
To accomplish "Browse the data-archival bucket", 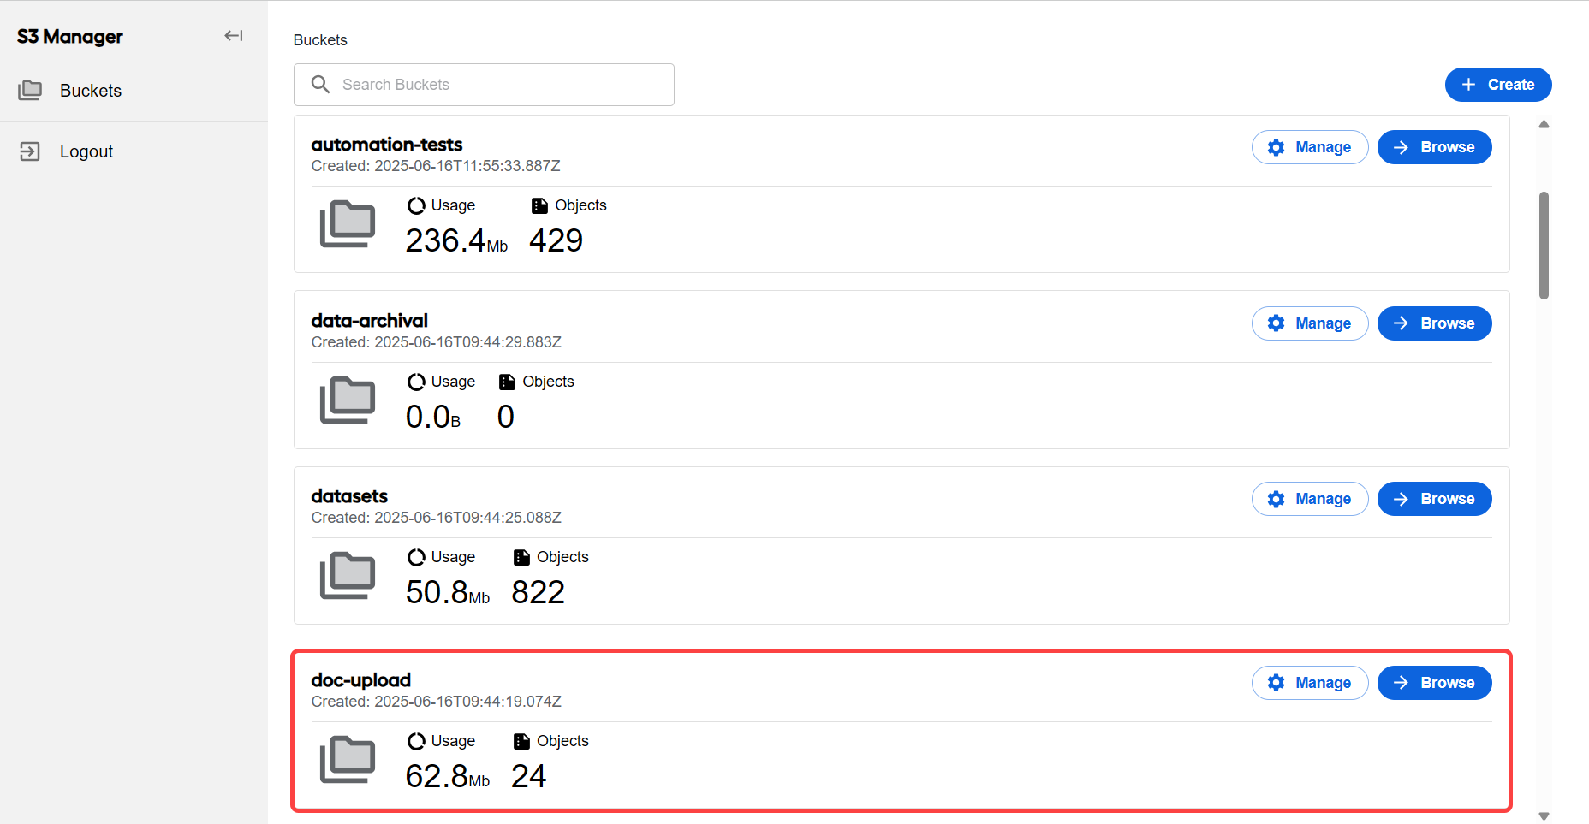I will [1434, 323].
